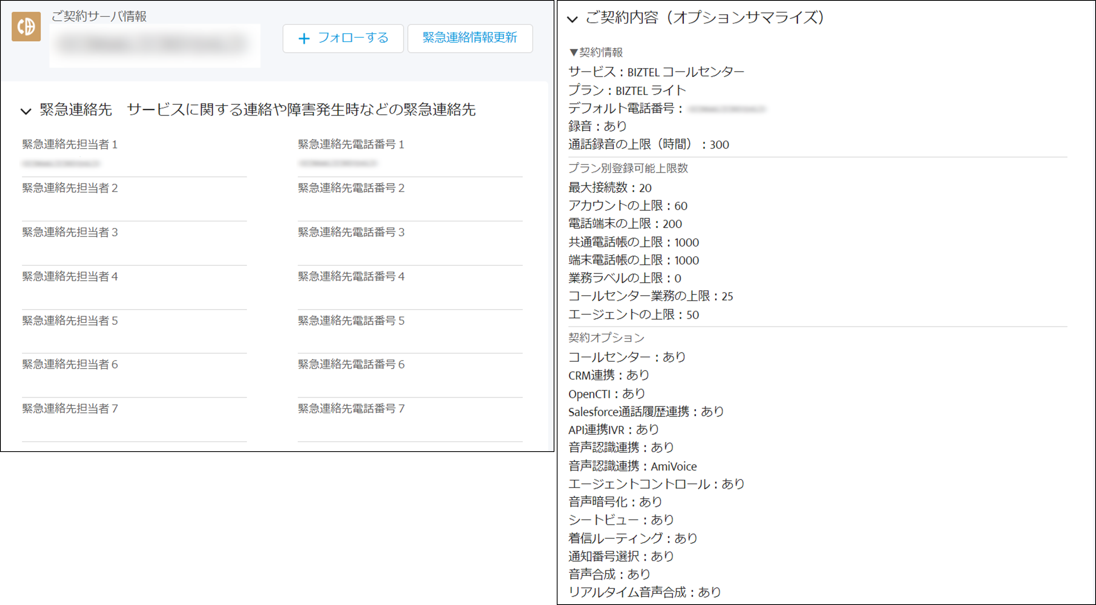Screen dimensions: 1096x605
Task: Click 音声合成：あり
Action: coord(609,574)
